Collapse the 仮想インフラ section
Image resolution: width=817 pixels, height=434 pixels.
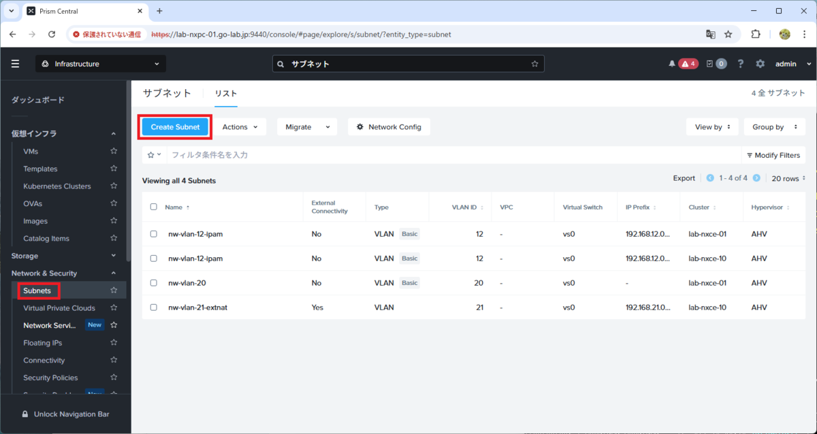tap(114, 134)
